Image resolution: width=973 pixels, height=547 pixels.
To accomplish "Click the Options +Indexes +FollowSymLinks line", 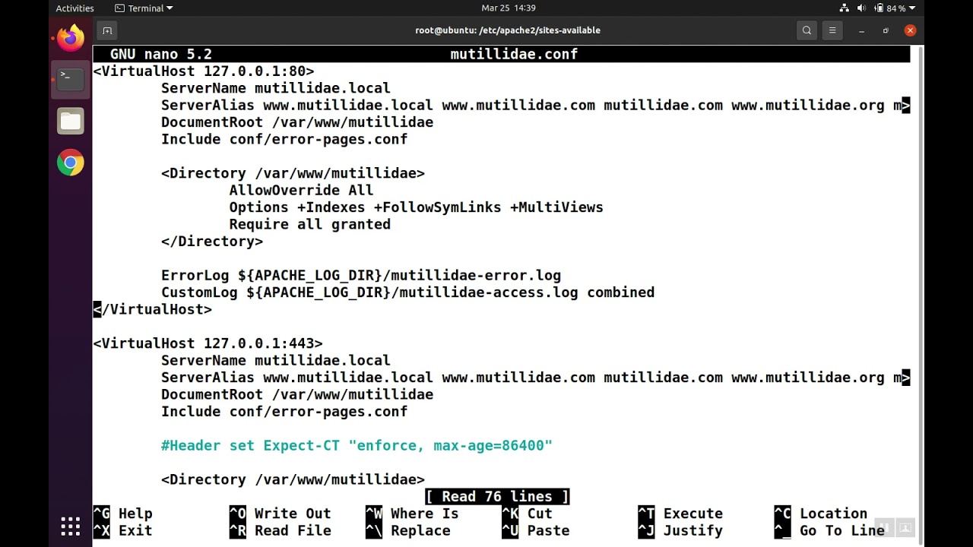I will 416,207.
